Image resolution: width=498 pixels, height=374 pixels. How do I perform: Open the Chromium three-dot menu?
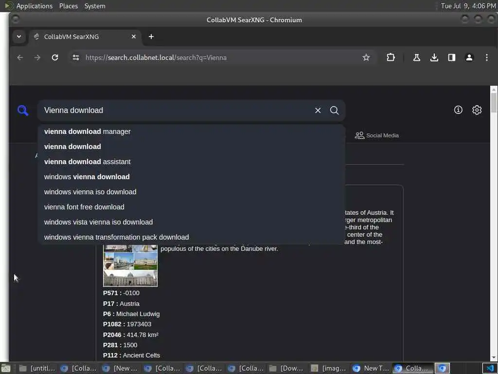(x=486, y=57)
